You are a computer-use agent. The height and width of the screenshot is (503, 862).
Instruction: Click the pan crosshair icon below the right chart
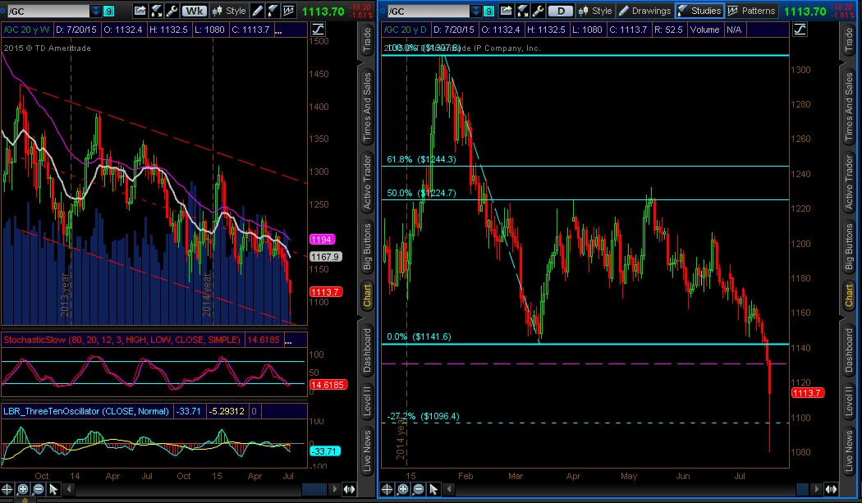coord(387,489)
